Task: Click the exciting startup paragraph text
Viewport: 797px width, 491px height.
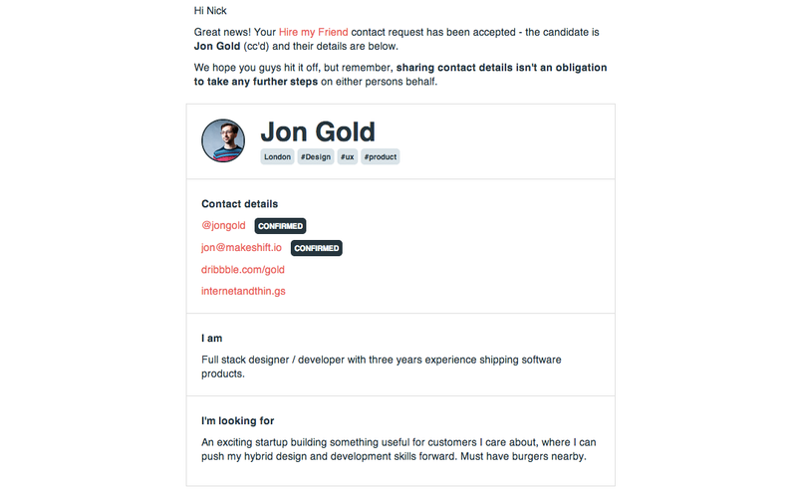Action: point(398,449)
